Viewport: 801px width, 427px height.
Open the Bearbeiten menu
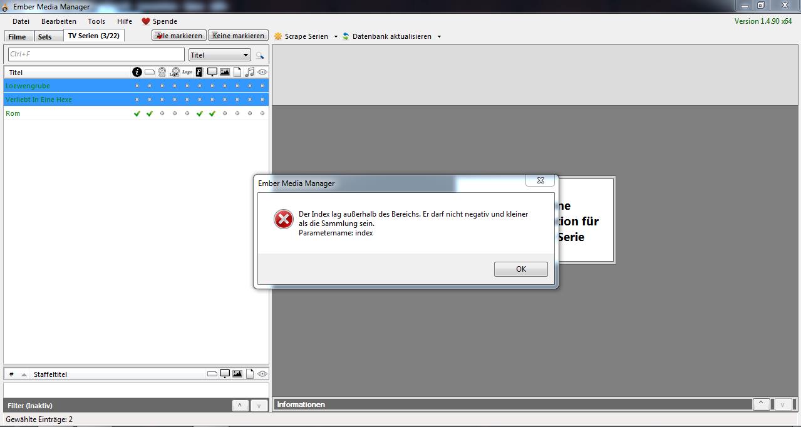pyautogui.click(x=59, y=21)
